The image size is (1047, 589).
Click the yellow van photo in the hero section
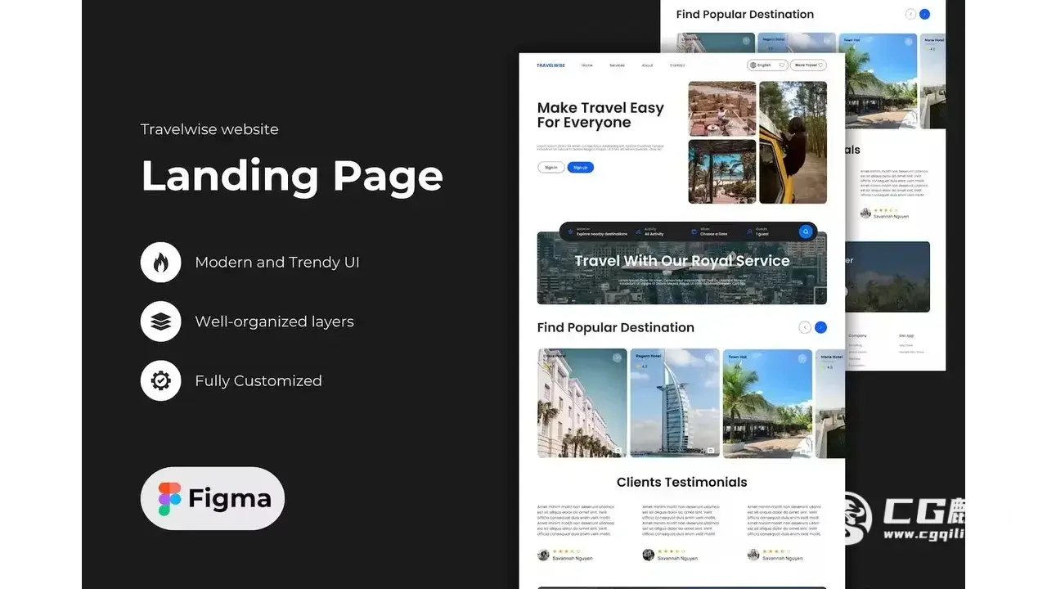793,142
